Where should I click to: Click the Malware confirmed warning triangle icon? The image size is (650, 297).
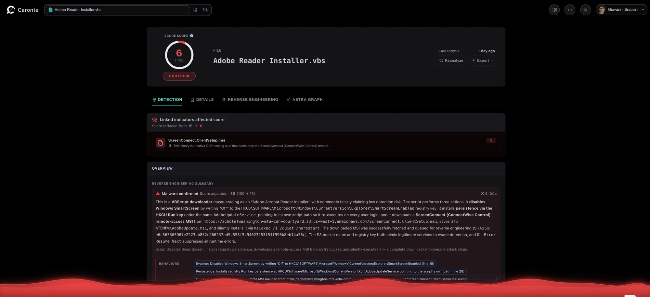[x=158, y=194]
